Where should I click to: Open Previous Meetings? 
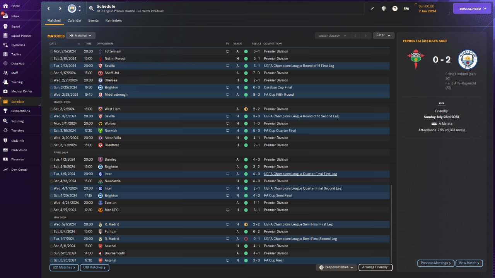(436, 263)
